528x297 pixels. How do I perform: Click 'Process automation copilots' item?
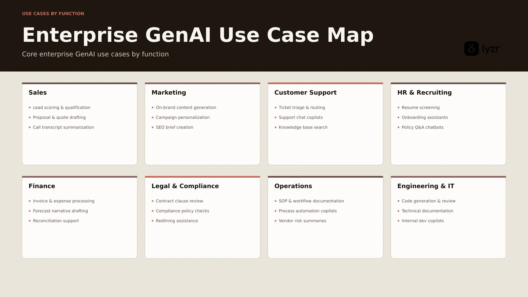tap(308, 211)
